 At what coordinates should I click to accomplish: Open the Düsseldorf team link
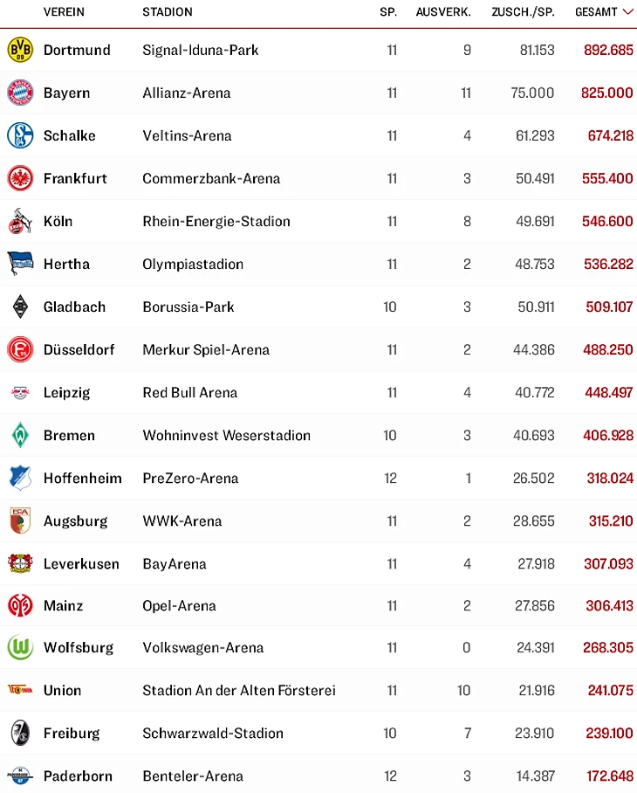click(79, 349)
